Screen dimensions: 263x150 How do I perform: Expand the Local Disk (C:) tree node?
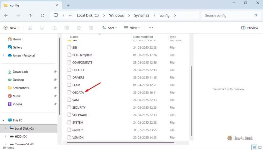coord(5,128)
